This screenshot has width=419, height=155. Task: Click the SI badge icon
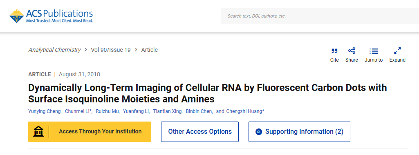[258, 131]
